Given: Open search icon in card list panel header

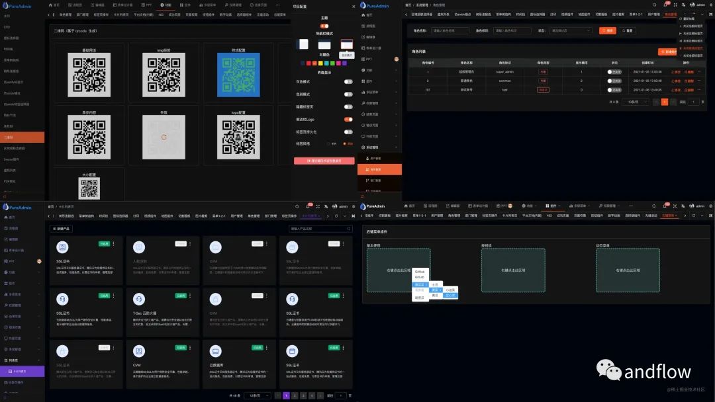Looking at the screenshot, I should click(x=297, y=206).
